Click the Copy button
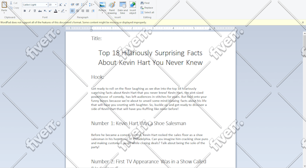Viewport: 306px width, 168px height. coord(14,8)
